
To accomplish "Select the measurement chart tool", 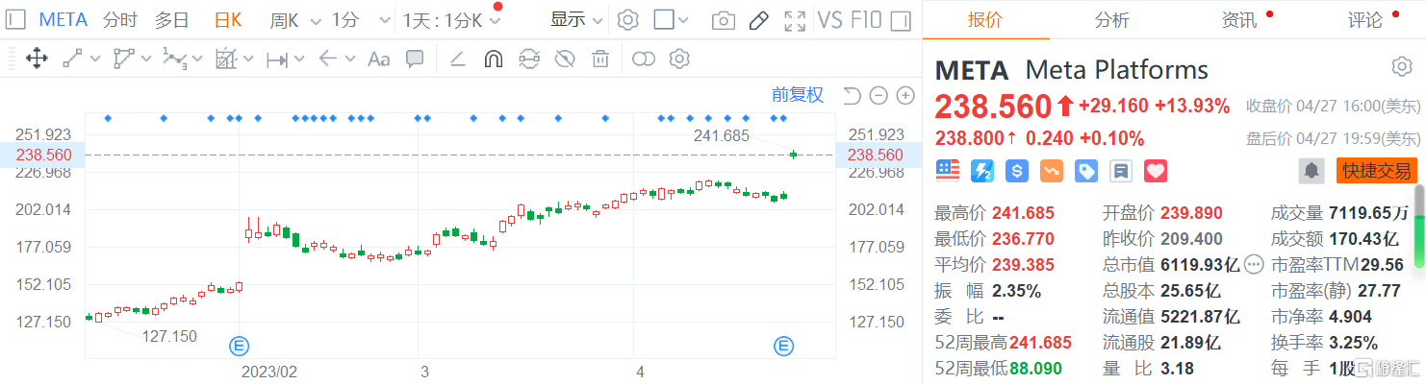I will [226, 60].
